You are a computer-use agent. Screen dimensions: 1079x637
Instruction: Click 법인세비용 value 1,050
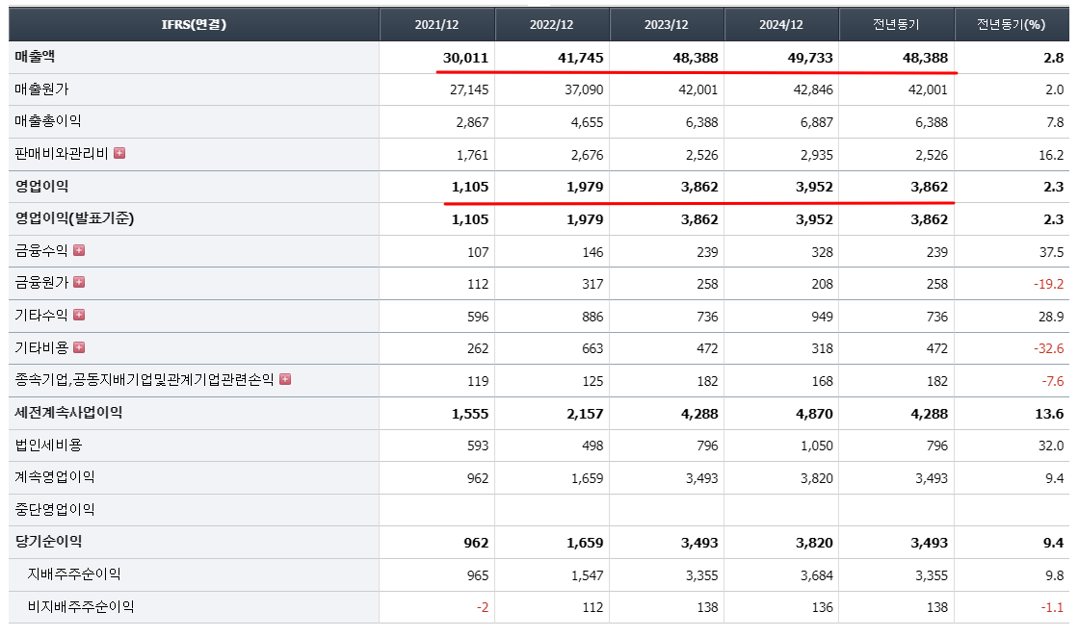818,446
